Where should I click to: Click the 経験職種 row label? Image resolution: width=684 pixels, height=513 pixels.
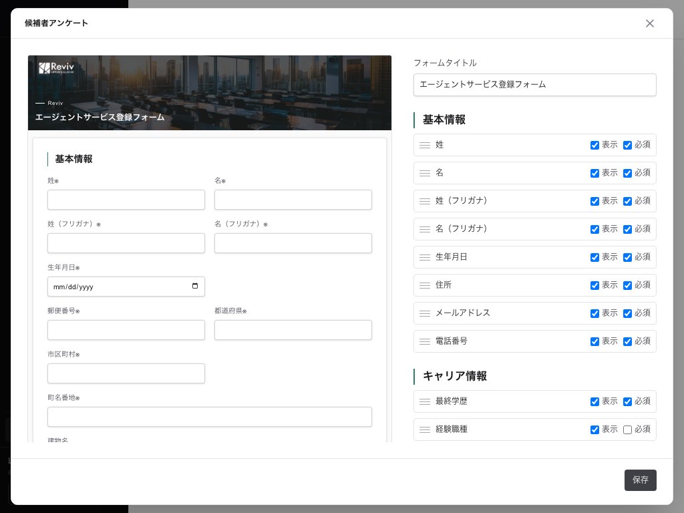point(452,430)
